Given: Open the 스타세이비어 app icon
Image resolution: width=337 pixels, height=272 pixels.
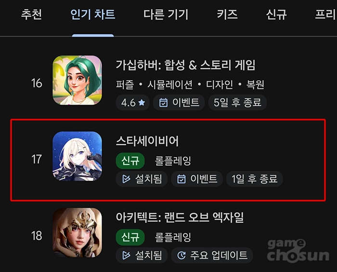Looking at the screenshot, I should point(78,156).
